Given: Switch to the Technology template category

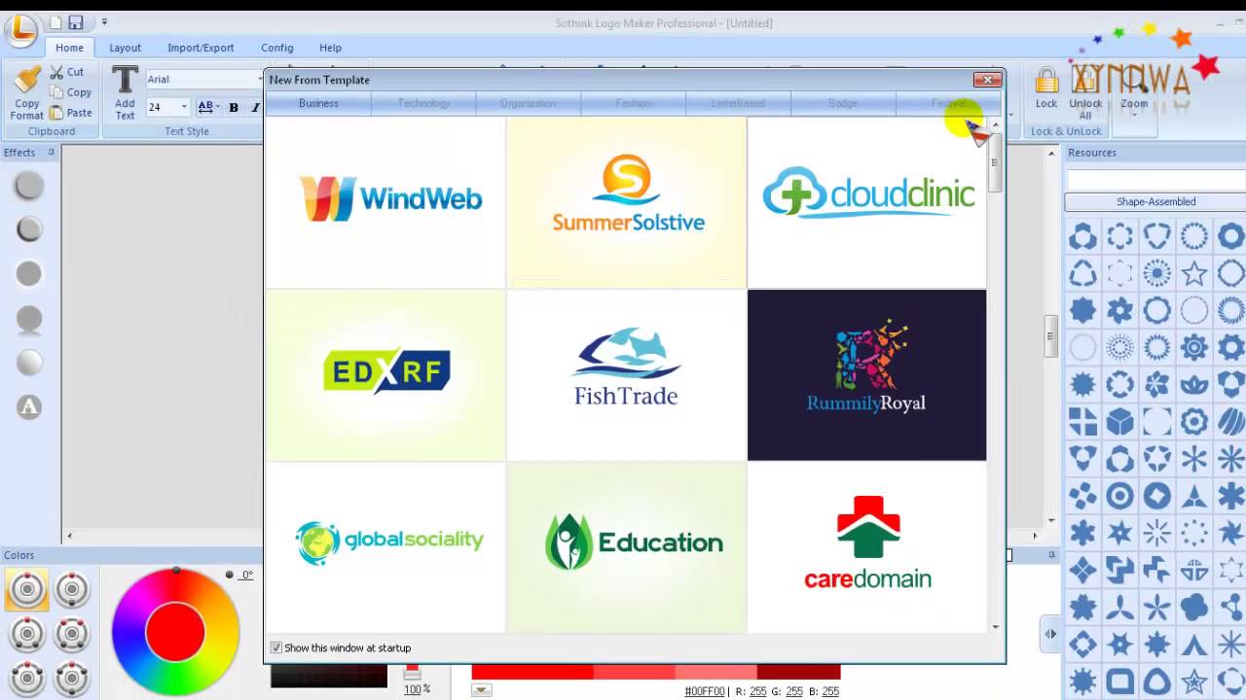Looking at the screenshot, I should (423, 103).
